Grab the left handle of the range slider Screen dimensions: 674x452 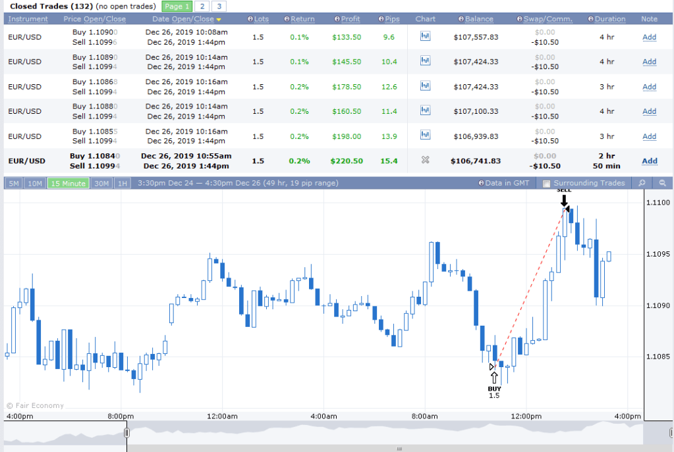(127, 433)
